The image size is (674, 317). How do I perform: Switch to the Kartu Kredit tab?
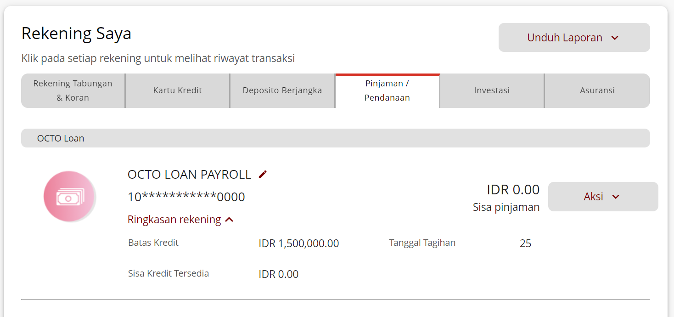click(177, 91)
